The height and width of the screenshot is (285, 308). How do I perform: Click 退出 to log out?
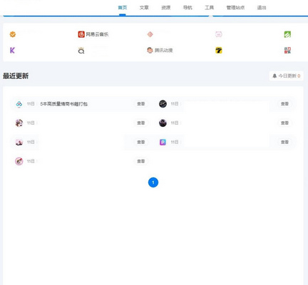[x=262, y=8]
